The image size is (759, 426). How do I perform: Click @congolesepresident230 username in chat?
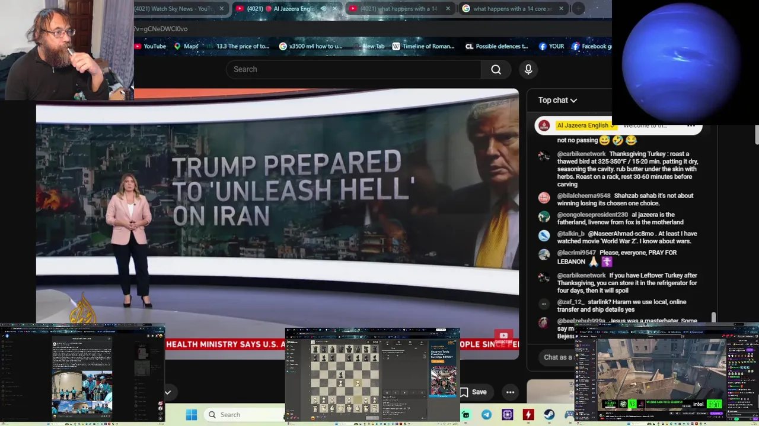point(592,215)
